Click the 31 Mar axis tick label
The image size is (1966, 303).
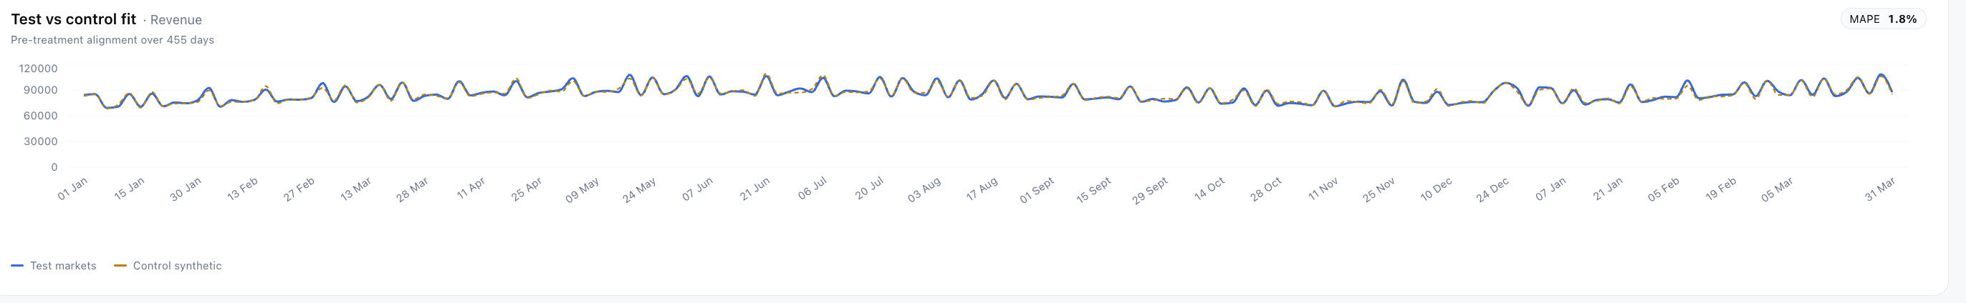point(1880,189)
